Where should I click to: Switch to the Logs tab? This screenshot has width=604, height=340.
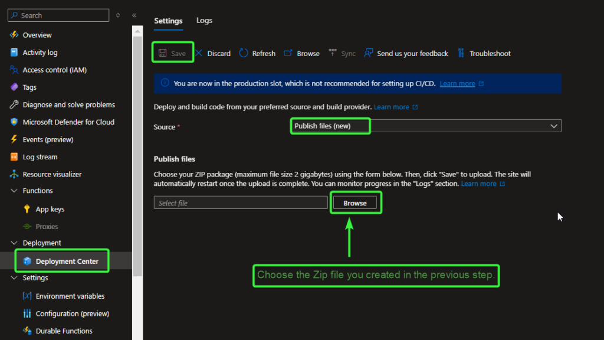click(x=204, y=21)
